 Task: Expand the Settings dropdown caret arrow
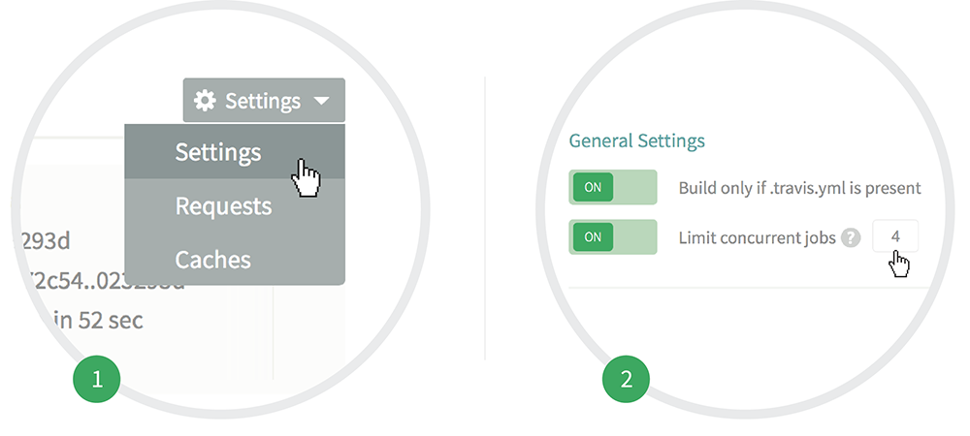322,101
